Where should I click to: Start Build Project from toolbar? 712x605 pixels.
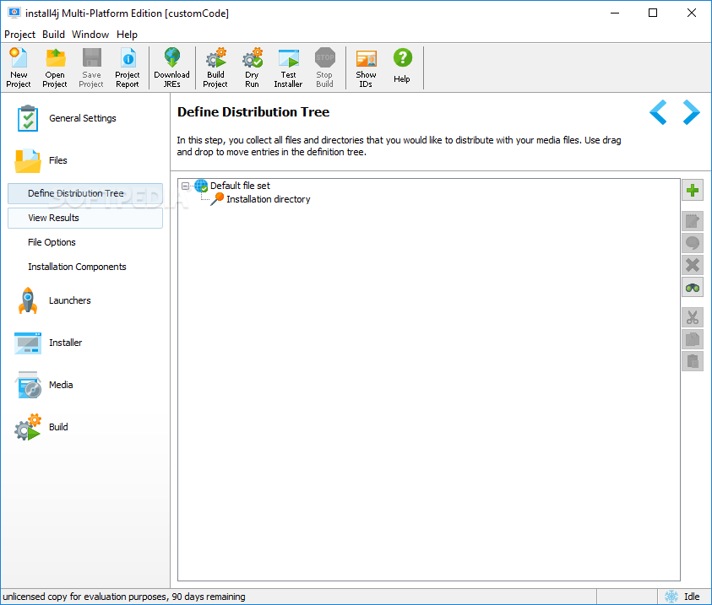pyautogui.click(x=215, y=68)
